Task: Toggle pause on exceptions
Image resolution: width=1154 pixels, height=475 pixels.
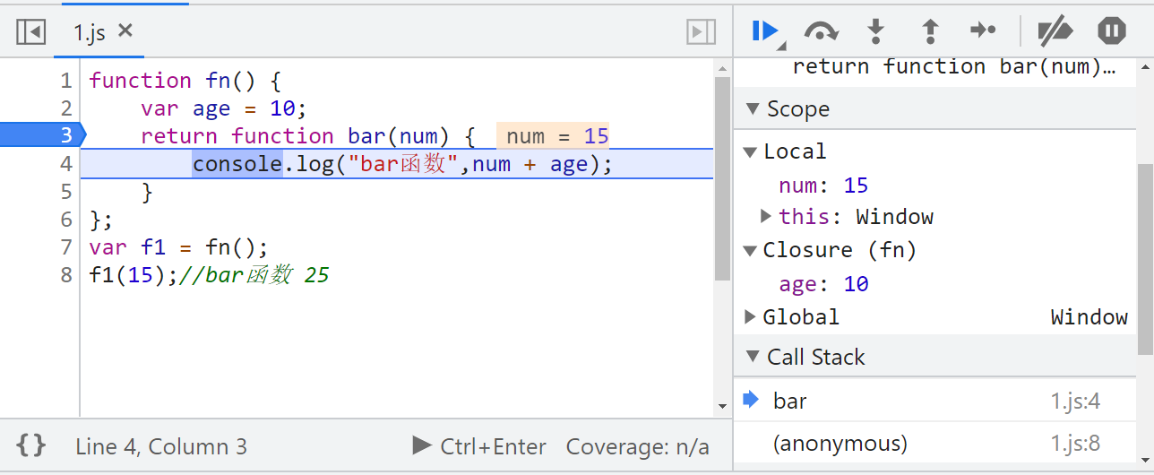Action: tap(1111, 31)
